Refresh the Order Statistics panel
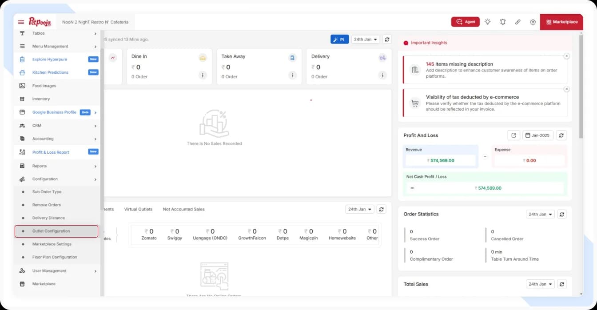The height and width of the screenshot is (310, 597). click(561, 214)
